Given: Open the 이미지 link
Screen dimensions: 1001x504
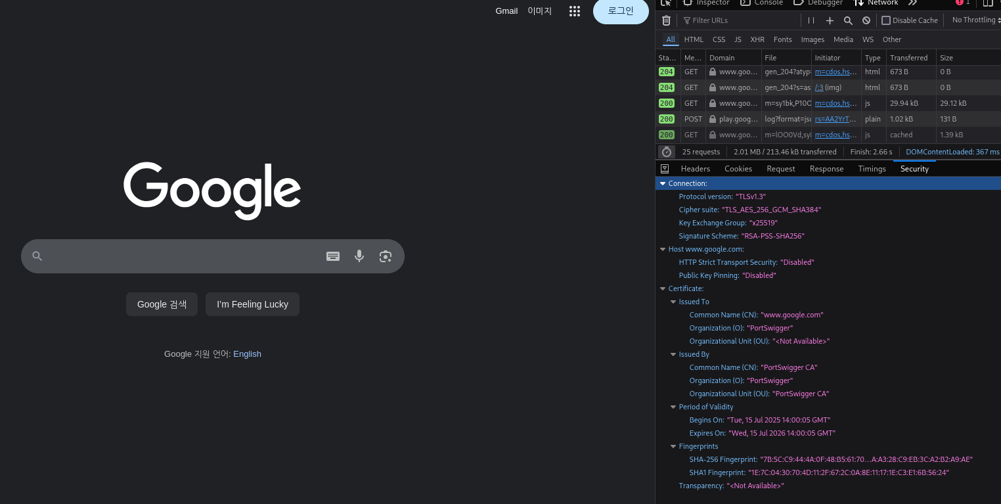Looking at the screenshot, I should [x=540, y=11].
